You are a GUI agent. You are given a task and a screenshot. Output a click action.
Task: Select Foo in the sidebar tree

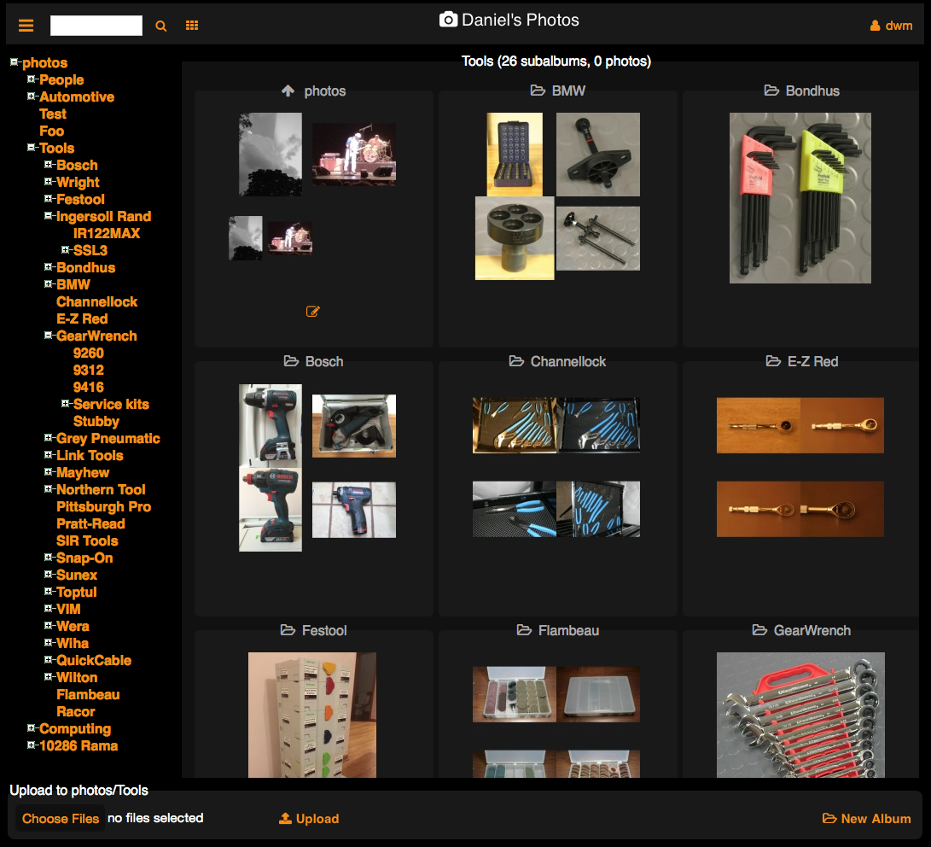(x=52, y=131)
